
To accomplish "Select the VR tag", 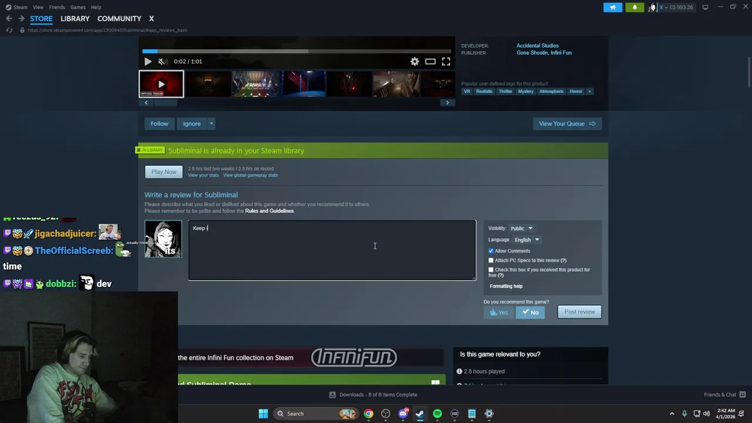I will pyautogui.click(x=467, y=91).
